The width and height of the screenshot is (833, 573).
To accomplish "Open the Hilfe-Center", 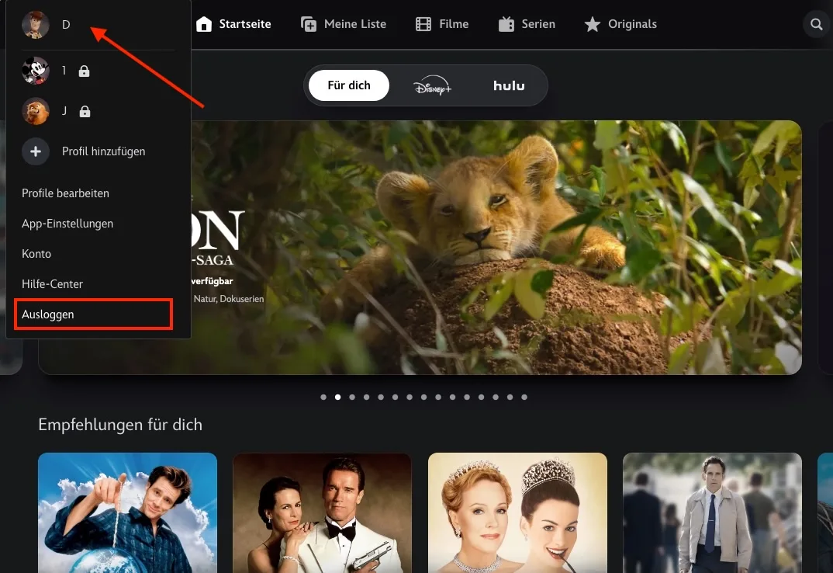I will (x=52, y=284).
